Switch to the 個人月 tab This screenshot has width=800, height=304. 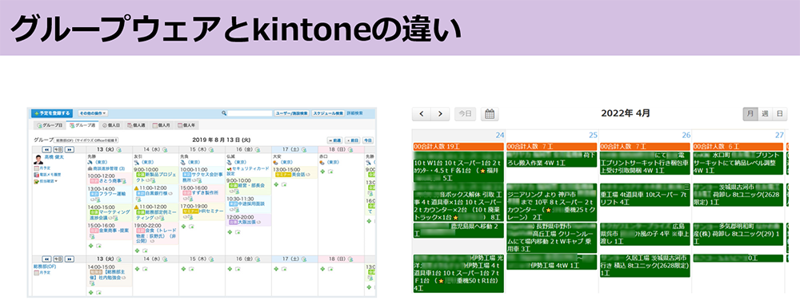click(163, 124)
